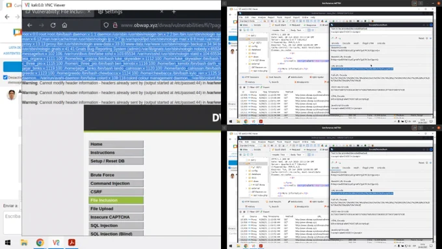Expand database folder in upper ZAP sites tree
442x249 pixels.
point(246,49)
